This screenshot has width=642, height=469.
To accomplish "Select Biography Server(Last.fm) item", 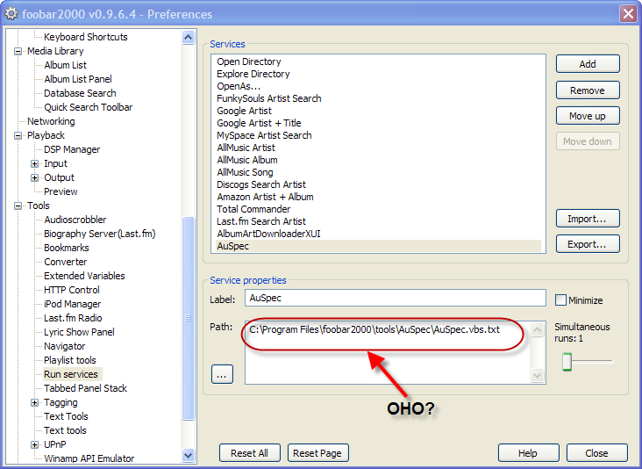I will (100, 234).
